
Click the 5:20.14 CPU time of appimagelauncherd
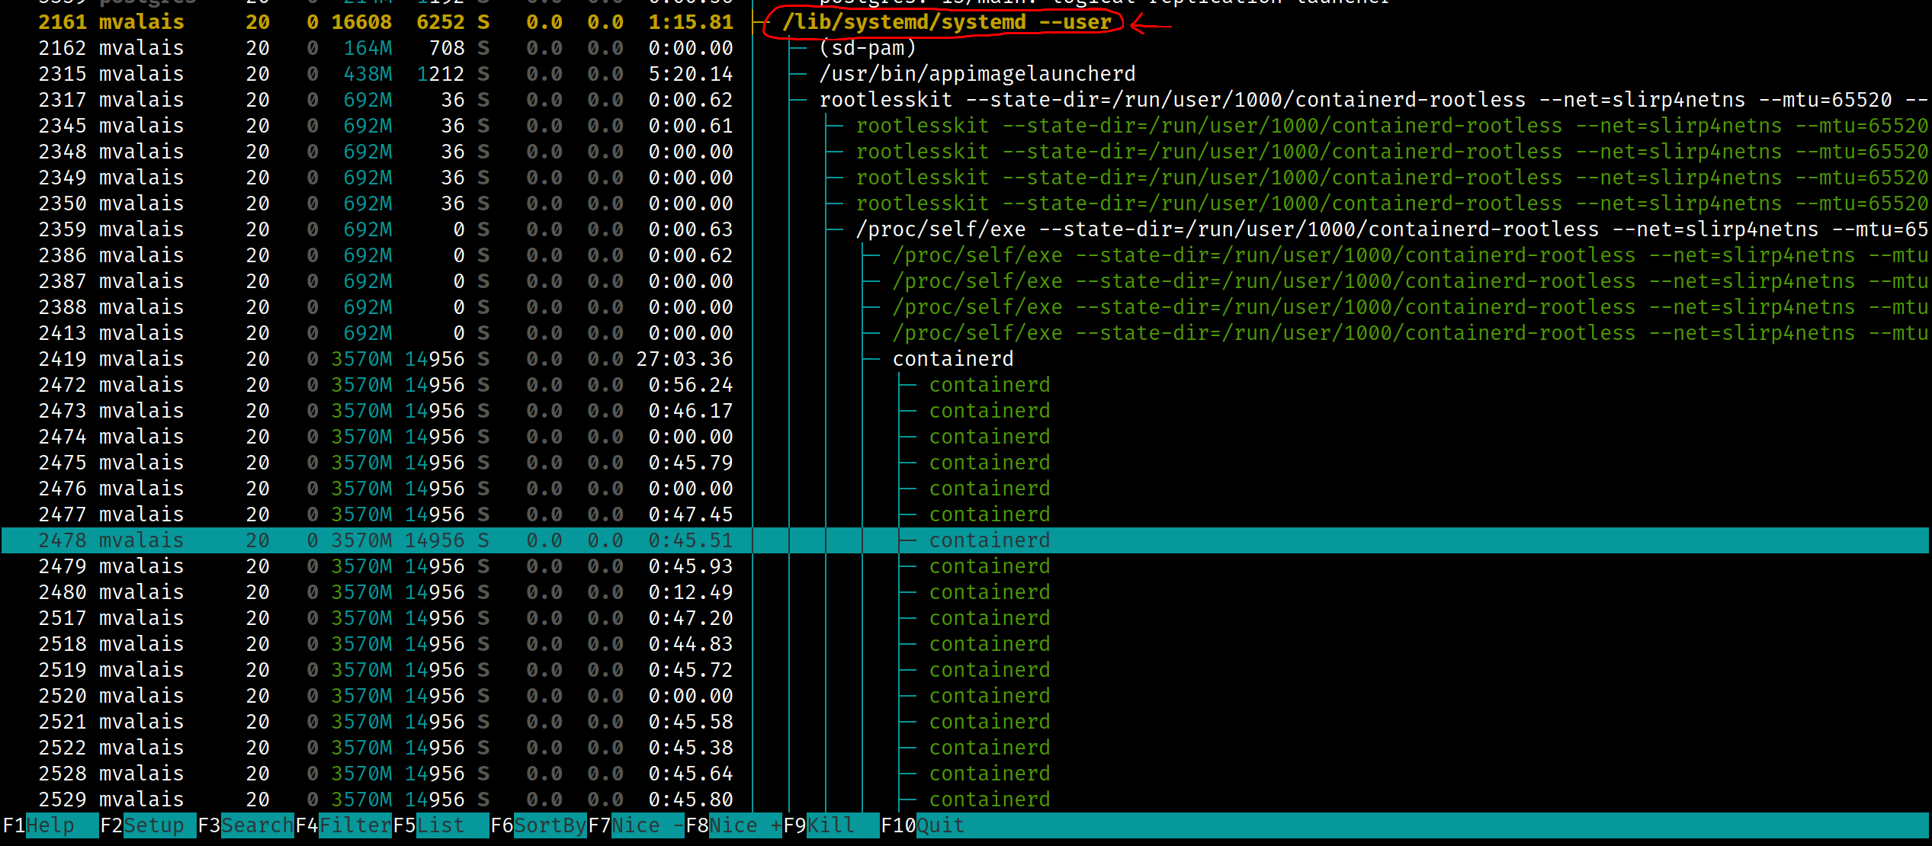[x=690, y=73]
